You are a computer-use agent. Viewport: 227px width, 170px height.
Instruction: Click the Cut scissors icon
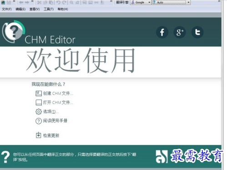pos(39,2)
